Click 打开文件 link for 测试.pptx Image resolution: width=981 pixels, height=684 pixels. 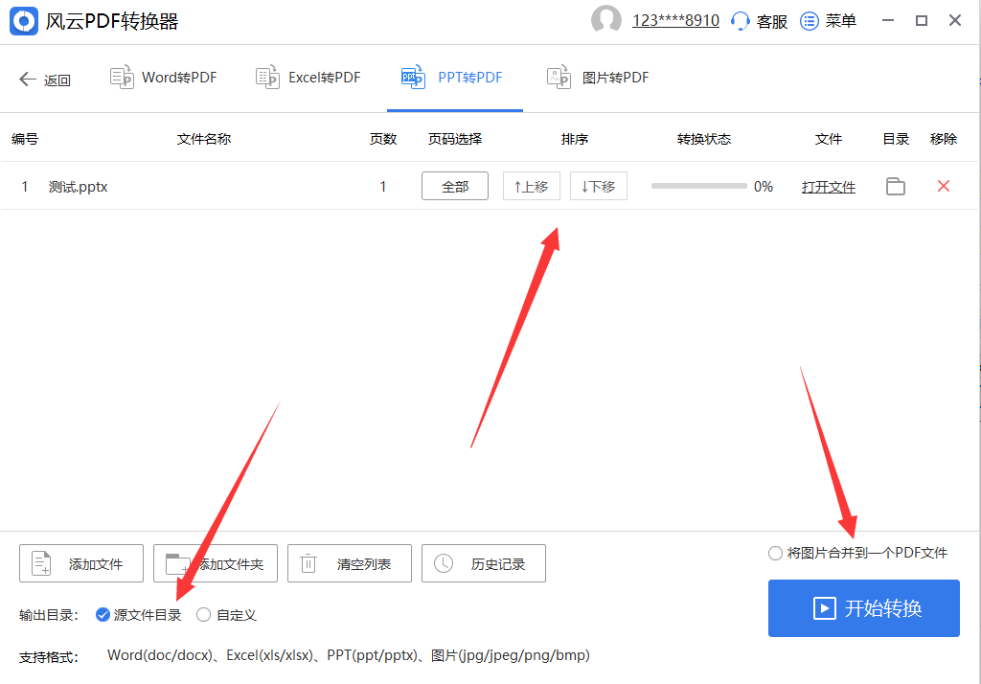point(829,187)
